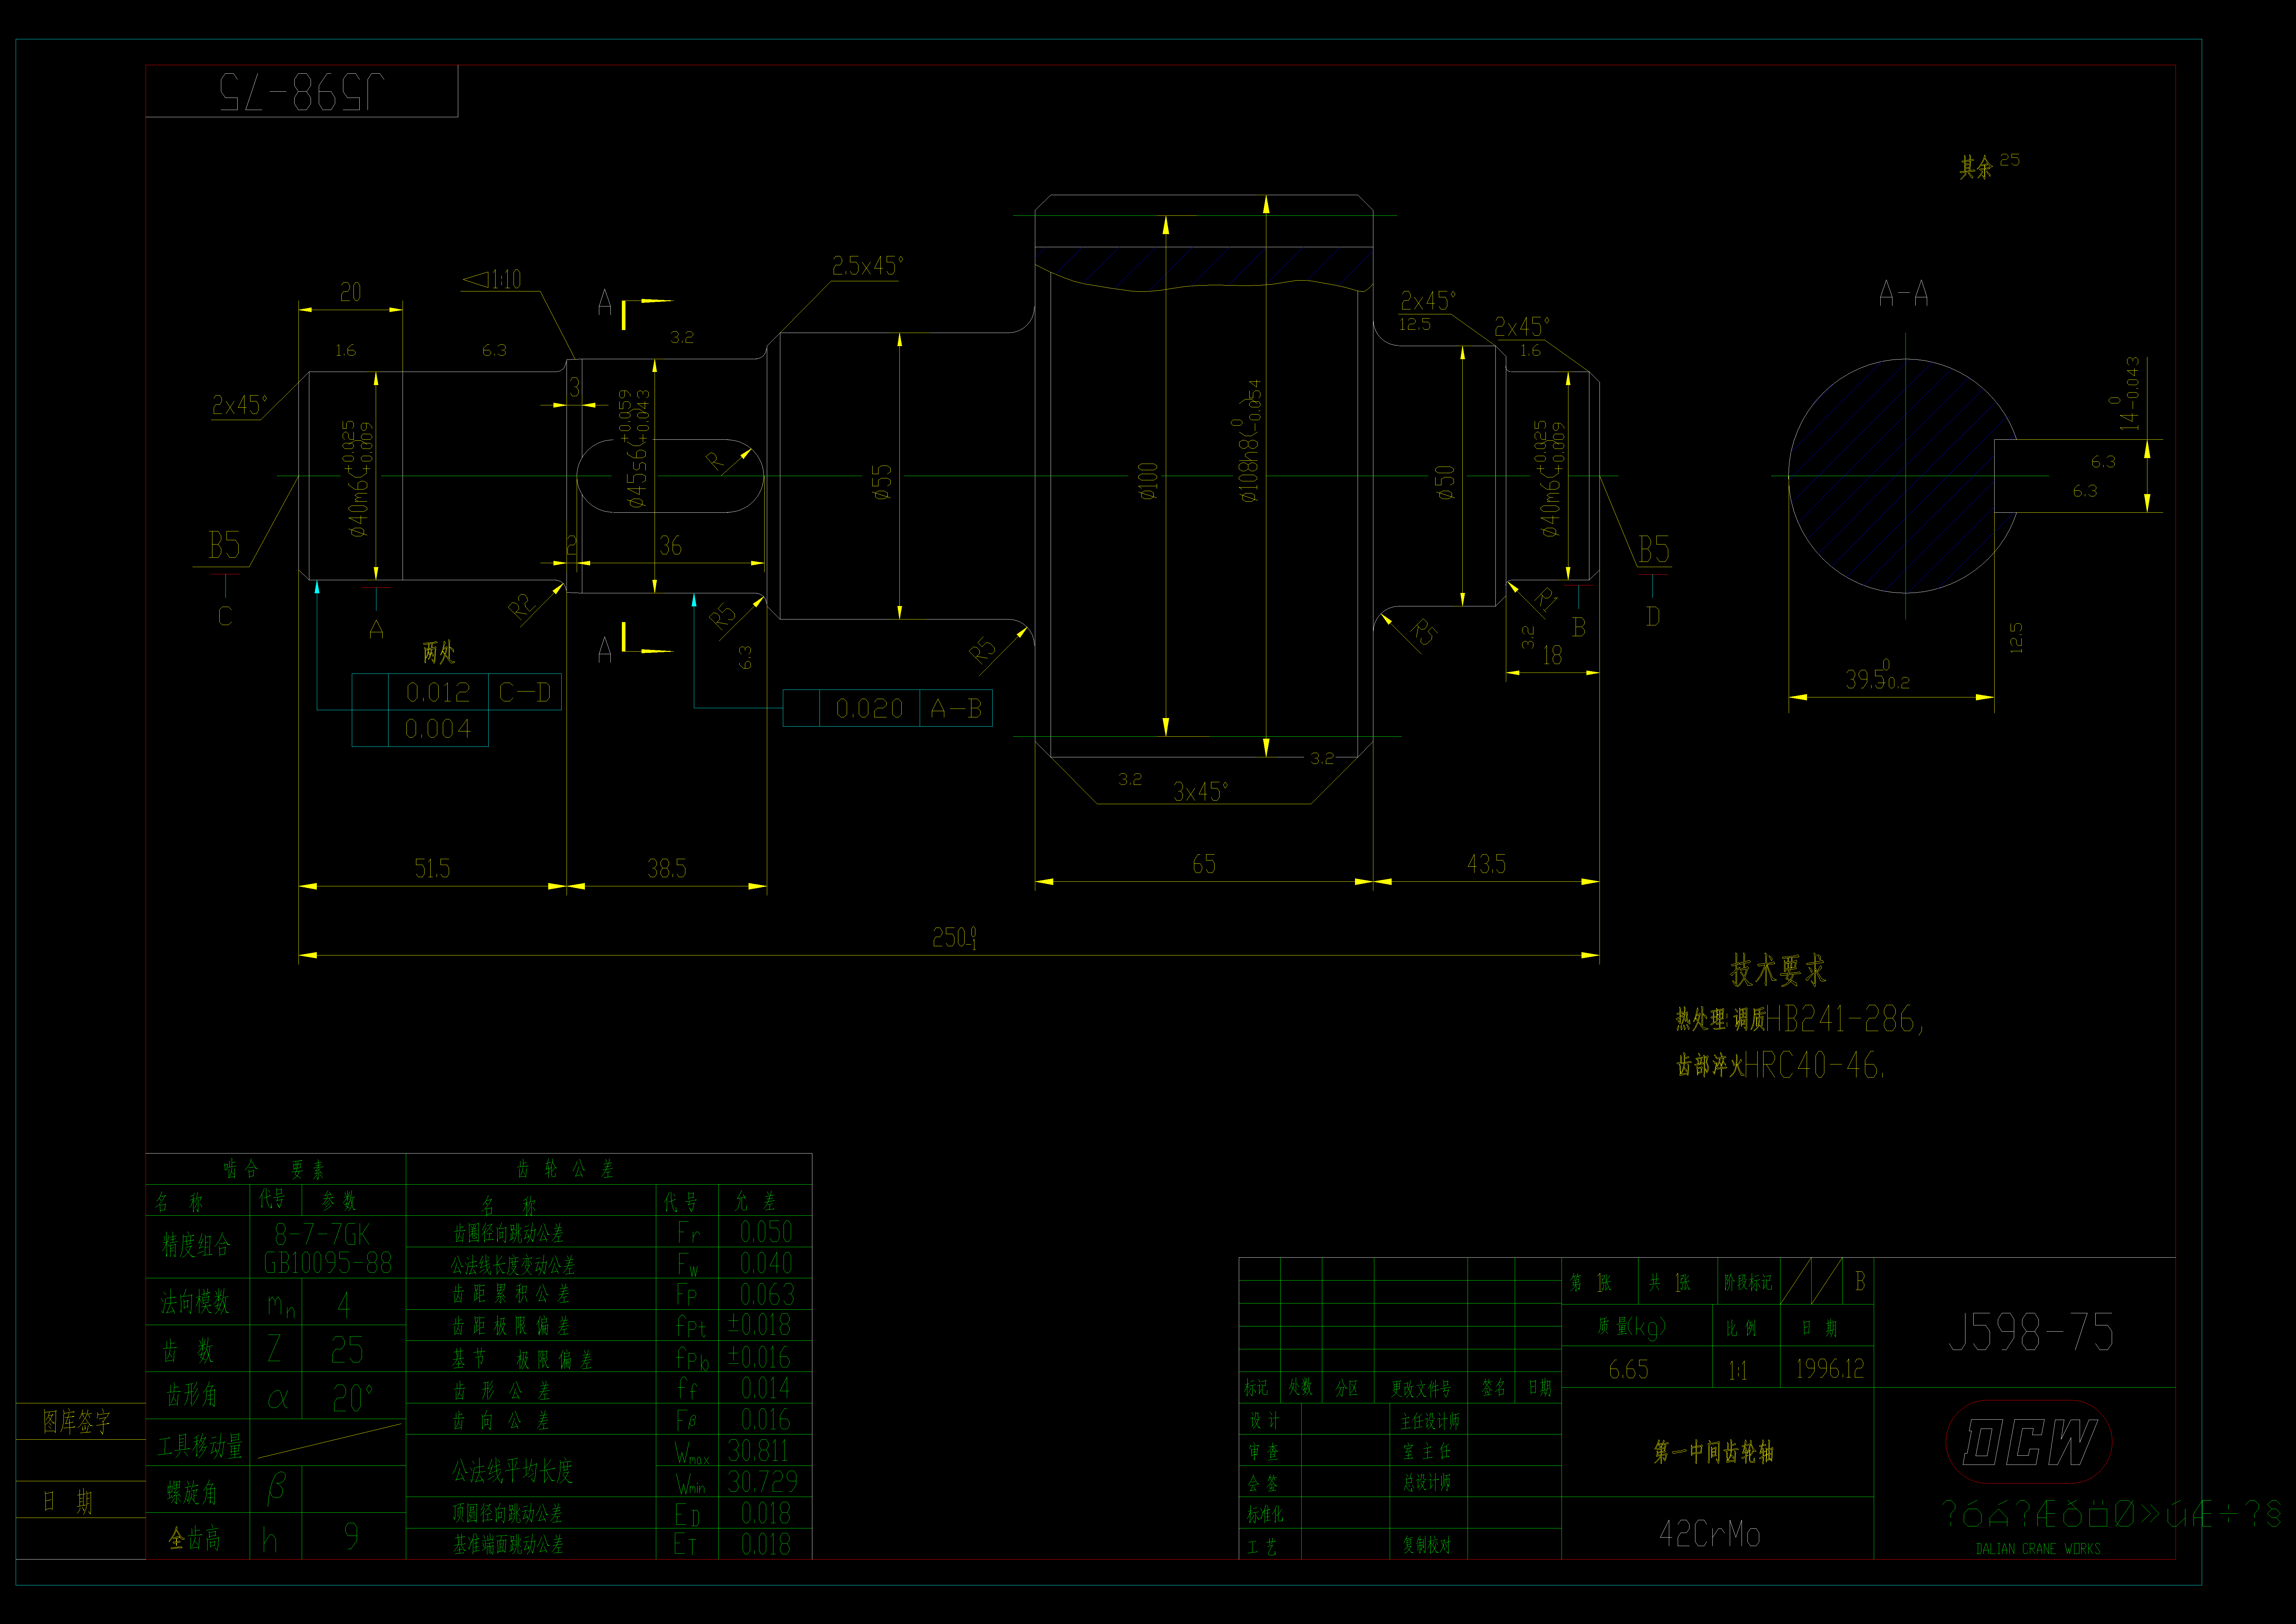The image size is (2296, 1624).
Task: Select the Fr tolerance value 0.050
Action: pyautogui.click(x=766, y=1232)
